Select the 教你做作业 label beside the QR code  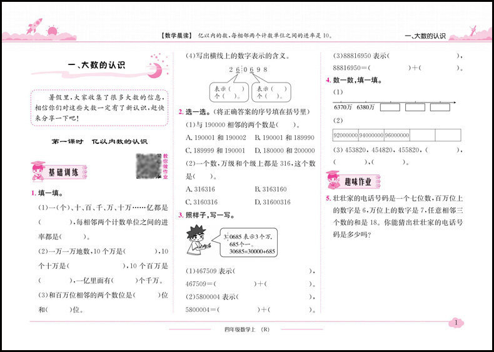[165, 166]
